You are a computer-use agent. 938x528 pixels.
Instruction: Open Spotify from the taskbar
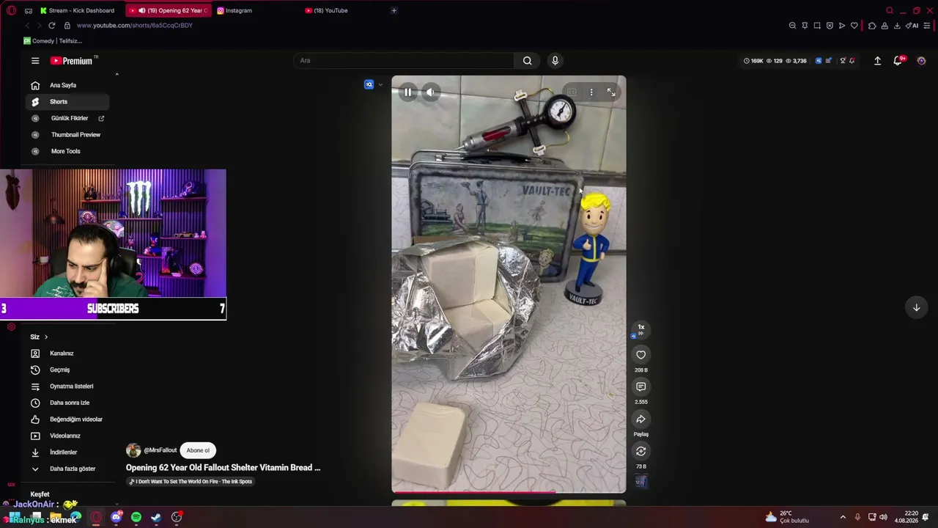coord(136,518)
